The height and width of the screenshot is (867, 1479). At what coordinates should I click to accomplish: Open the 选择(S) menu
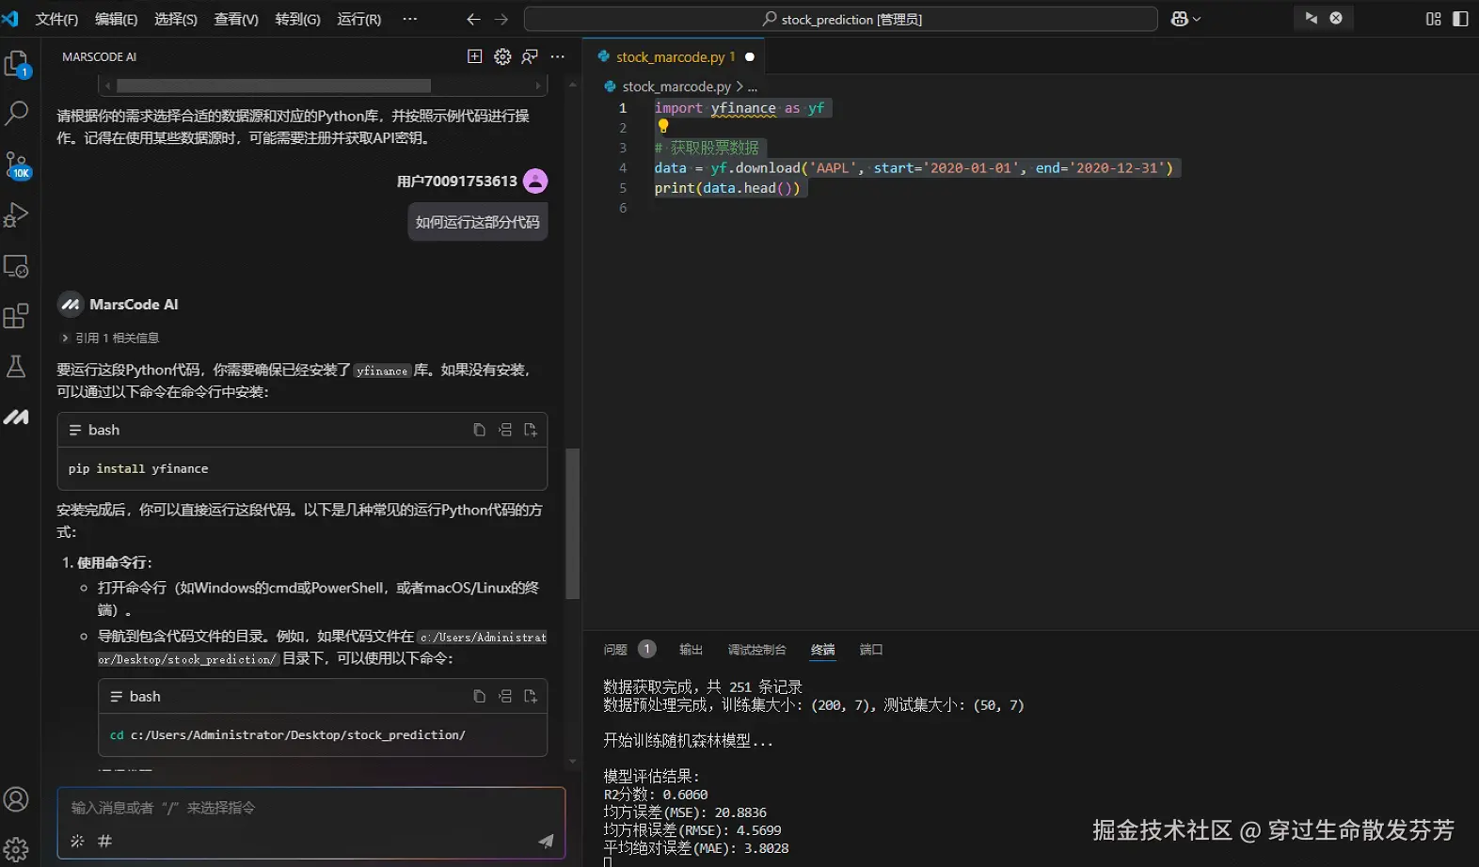tap(176, 19)
